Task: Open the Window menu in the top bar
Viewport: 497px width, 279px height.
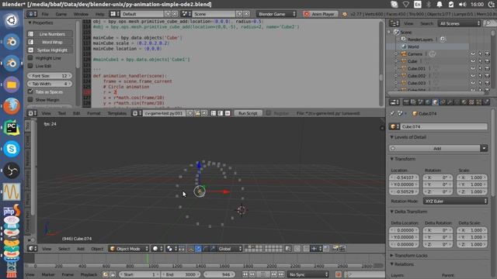Action: 81,14
